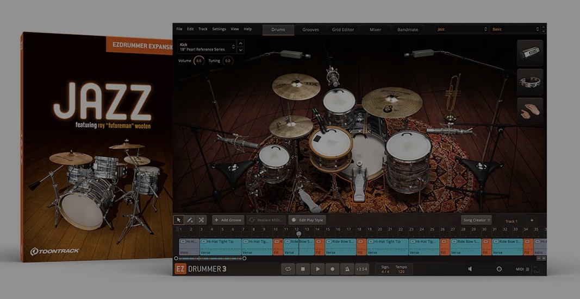Switch to the Drums tab

[278, 29]
